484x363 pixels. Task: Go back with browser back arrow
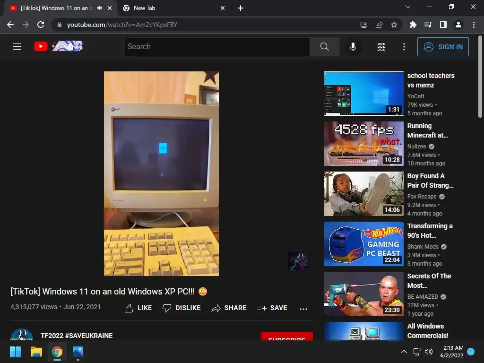(x=10, y=25)
